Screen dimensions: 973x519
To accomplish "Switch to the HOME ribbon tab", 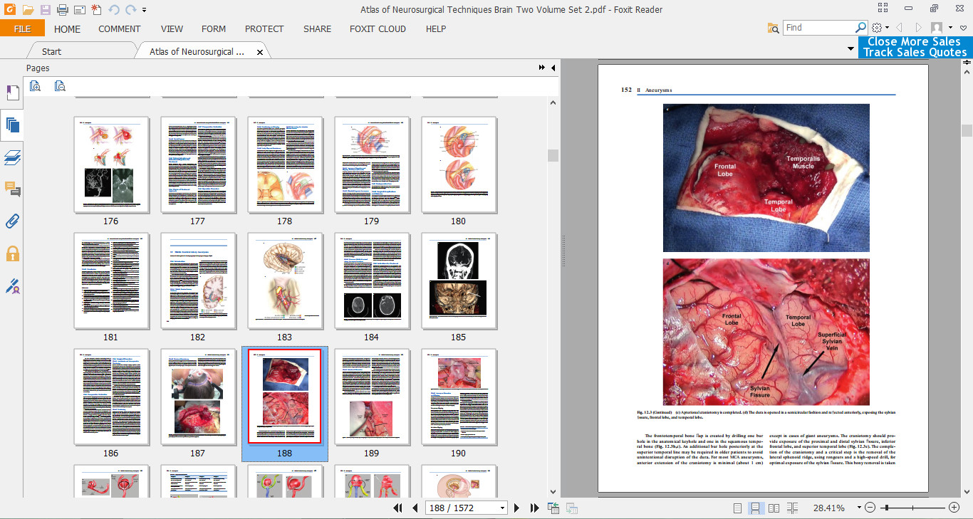I will pyautogui.click(x=67, y=28).
